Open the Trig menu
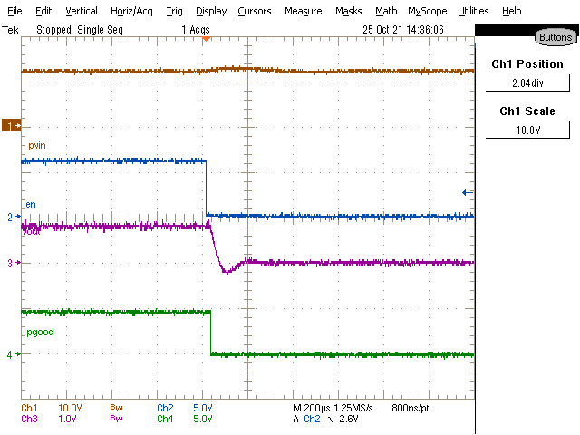Viewport: 580px width, 435px height. (174, 11)
